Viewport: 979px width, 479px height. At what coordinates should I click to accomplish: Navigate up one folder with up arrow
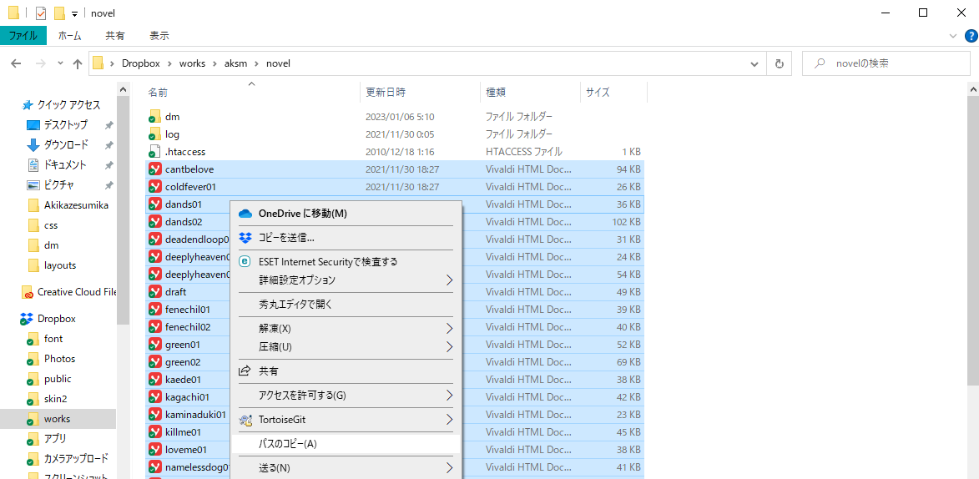pos(78,63)
